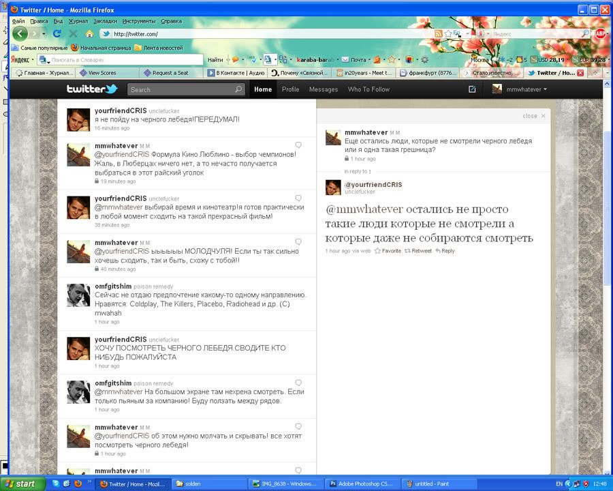Viewport: 613px width, 491px height.
Task: Close the Twitter / Home browser tab
Action: tap(580, 73)
